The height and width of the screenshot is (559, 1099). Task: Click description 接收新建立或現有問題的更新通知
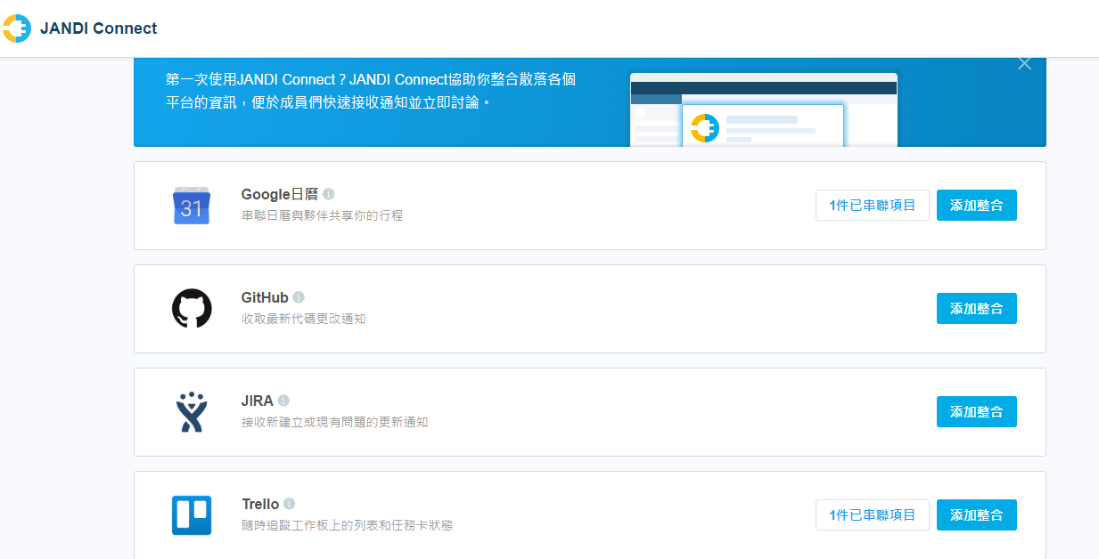click(x=334, y=422)
